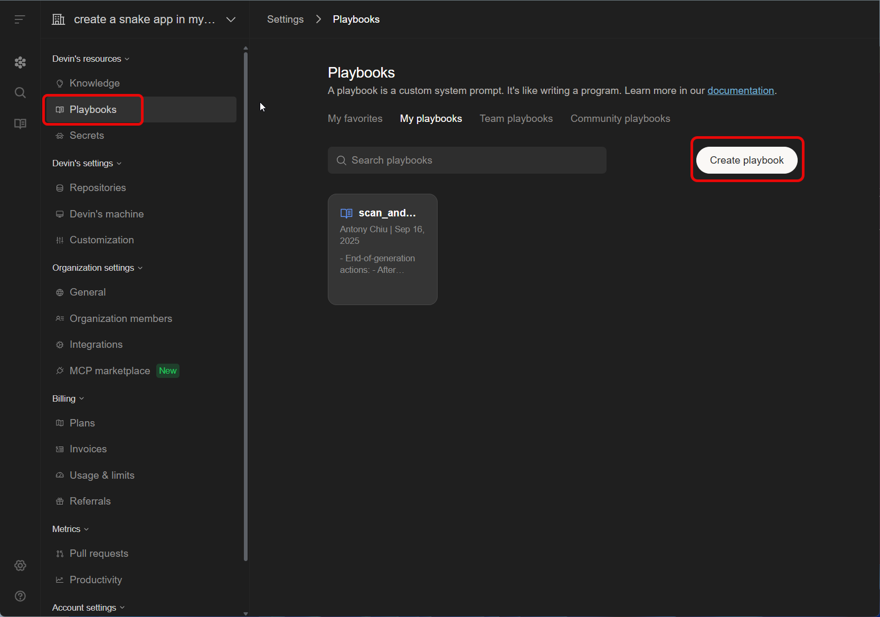This screenshot has width=880, height=617.
Task: Open the Devin sessions flower icon
Action: (20, 62)
